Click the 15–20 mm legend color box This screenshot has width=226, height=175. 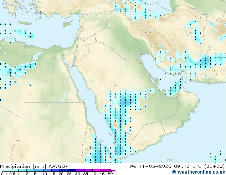pos(55,170)
